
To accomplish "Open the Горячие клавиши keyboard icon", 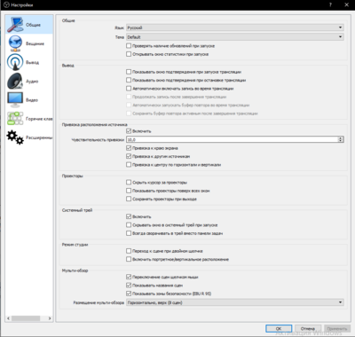I will point(15,119).
